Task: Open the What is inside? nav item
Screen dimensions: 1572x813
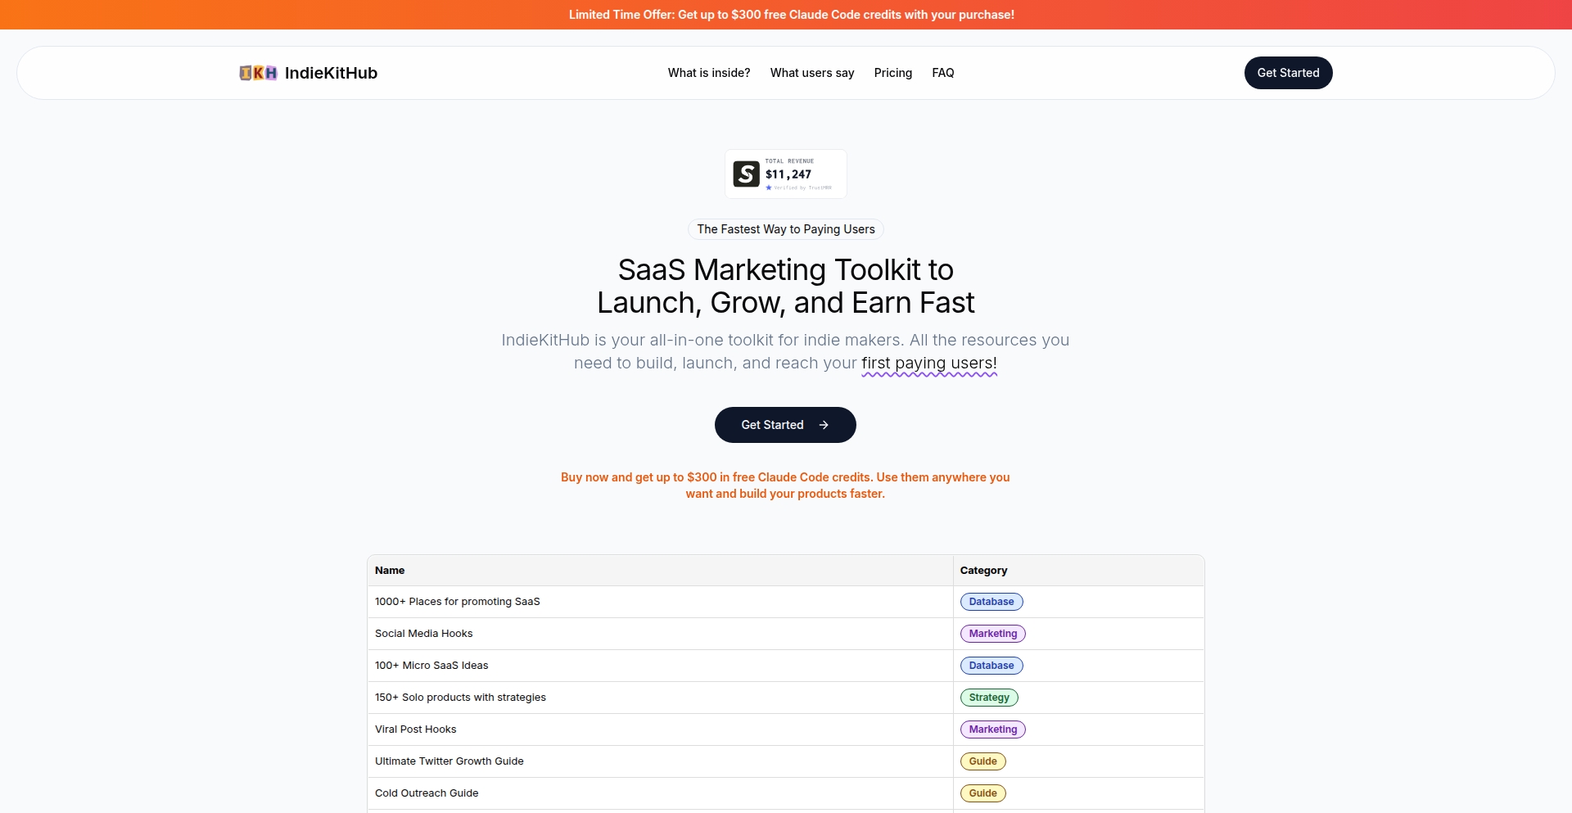Action: (708, 73)
